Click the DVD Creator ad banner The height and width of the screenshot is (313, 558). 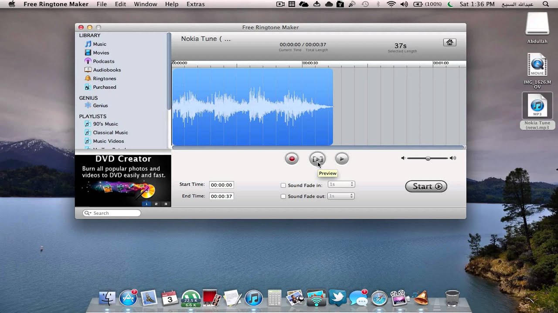click(123, 181)
